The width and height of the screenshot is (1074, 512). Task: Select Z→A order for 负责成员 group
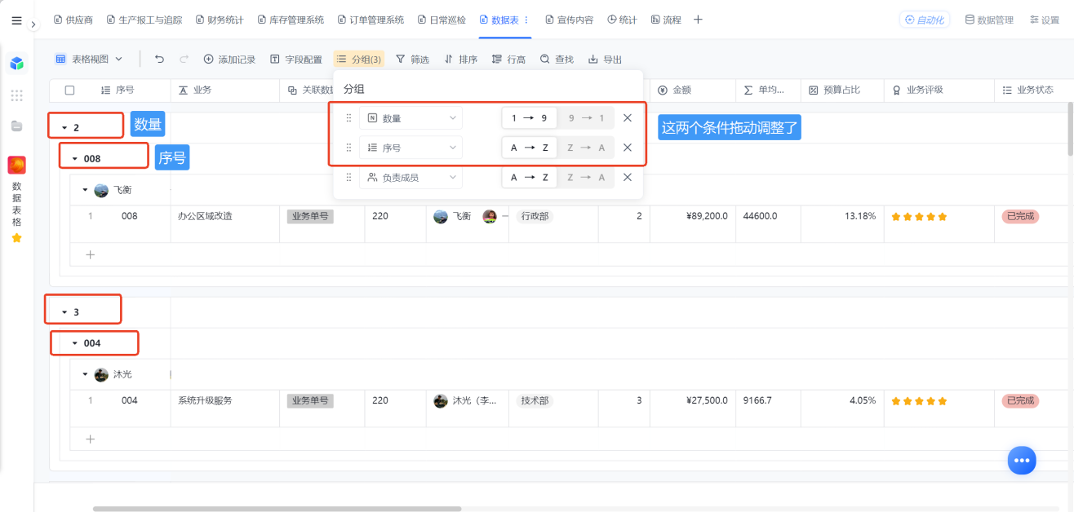pos(586,177)
